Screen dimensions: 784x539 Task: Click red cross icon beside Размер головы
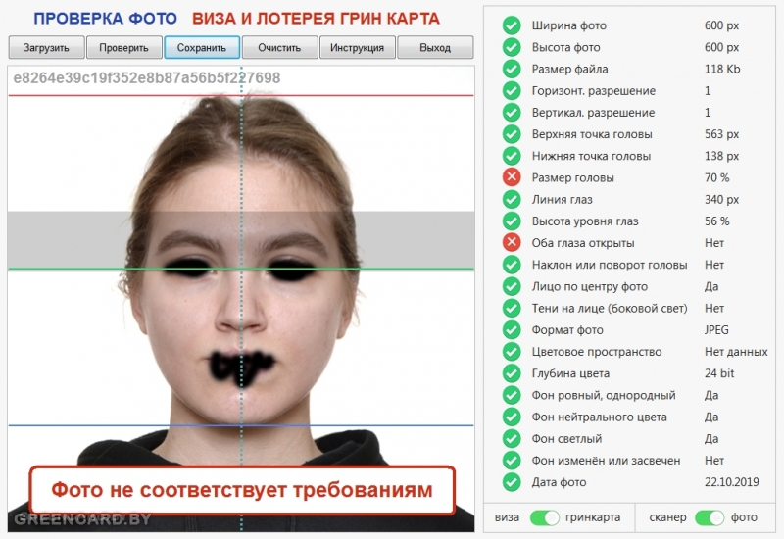coord(512,177)
